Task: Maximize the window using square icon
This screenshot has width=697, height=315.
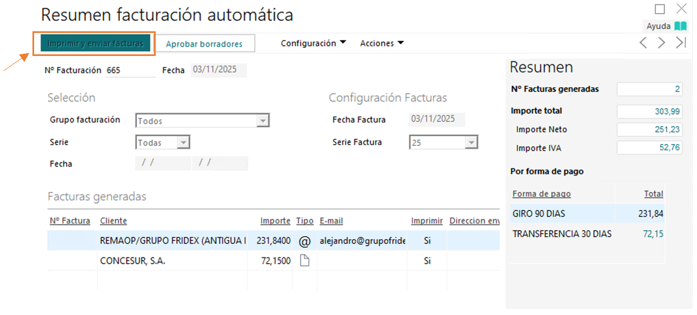Action: point(660,9)
